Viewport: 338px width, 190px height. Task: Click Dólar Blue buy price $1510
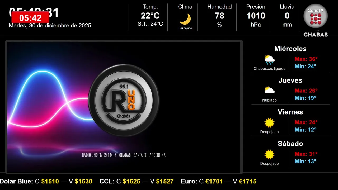50,181
